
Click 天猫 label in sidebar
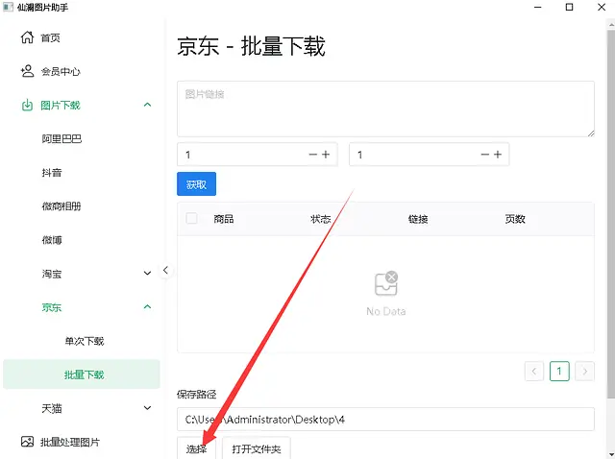[52, 408]
